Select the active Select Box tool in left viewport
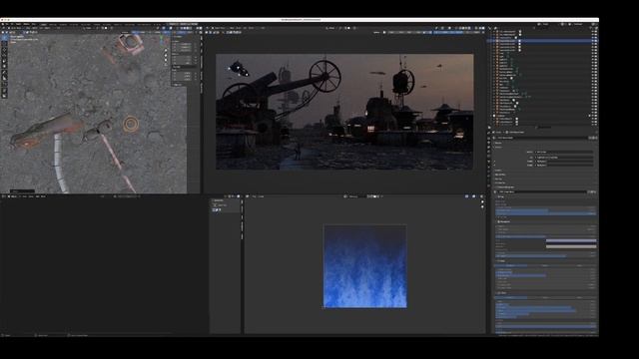Viewport: 639px width, 359px height. click(4, 38)
